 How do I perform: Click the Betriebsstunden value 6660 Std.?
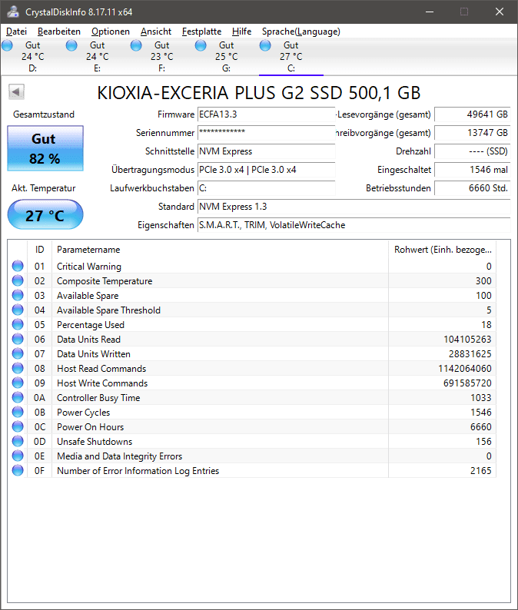click(473, 188)
